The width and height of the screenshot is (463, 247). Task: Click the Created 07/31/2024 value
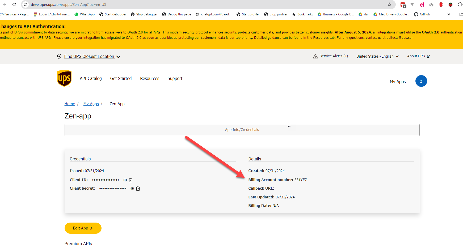[275, 171]
